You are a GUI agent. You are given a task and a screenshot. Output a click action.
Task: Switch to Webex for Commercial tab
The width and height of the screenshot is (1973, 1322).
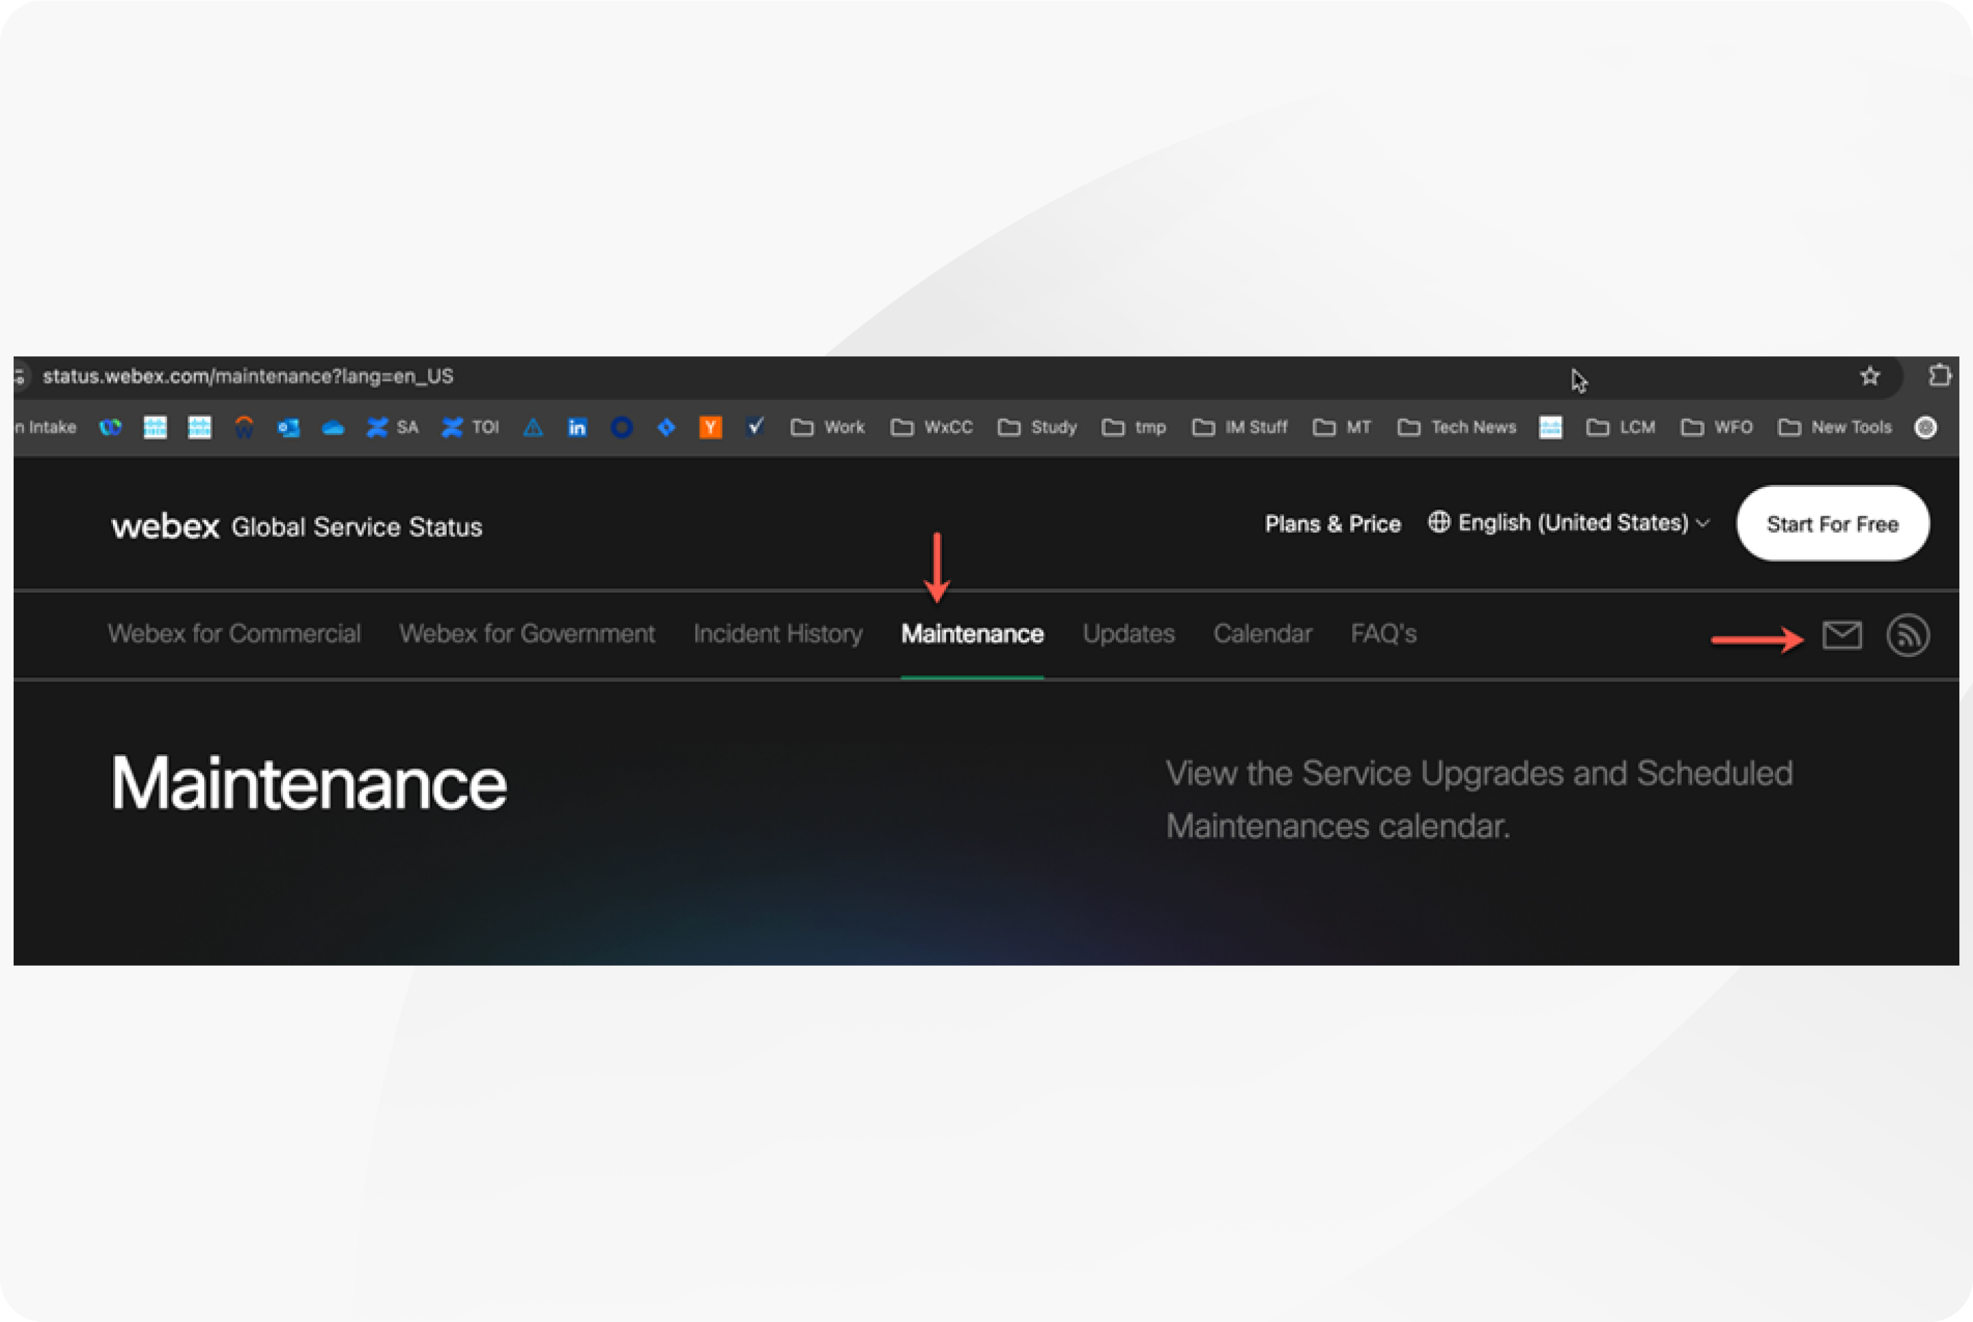pyautogui.click(x=234, y=633)
